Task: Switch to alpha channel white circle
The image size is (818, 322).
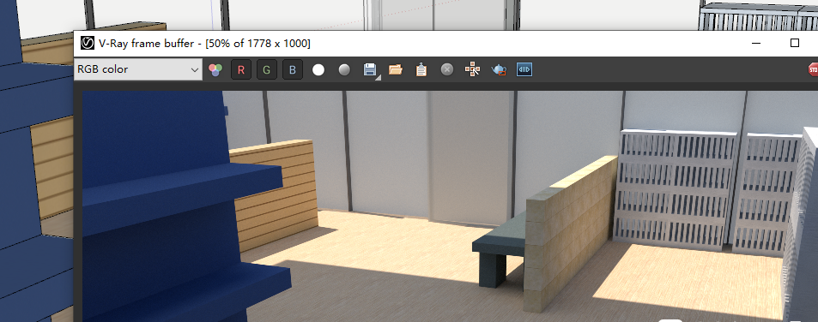Action: pyautogui.click(x=318, y=69)
